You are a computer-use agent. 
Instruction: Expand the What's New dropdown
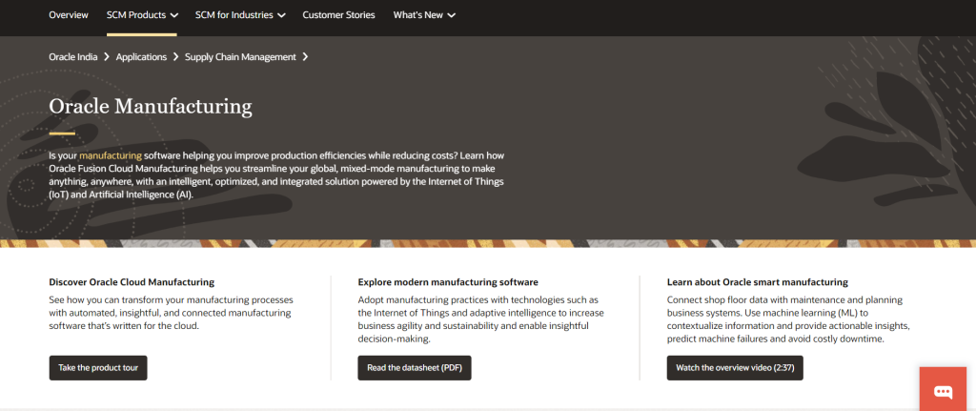click(424, 15)
